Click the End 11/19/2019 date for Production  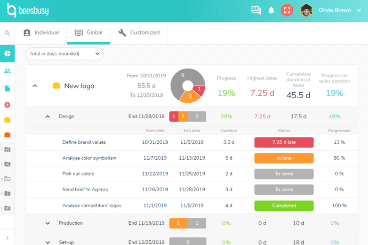click(x=147, y=223)
